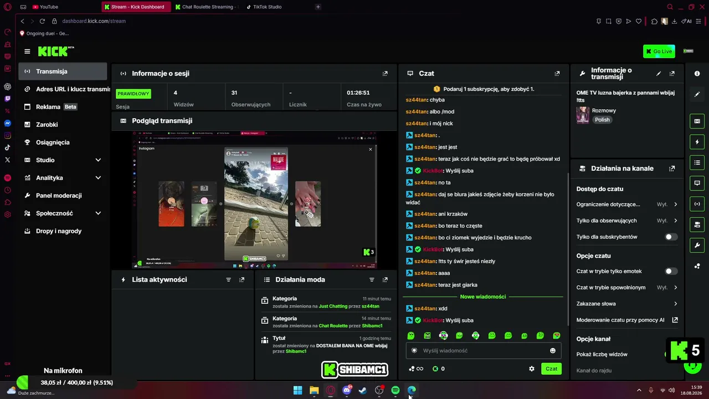709x399 pixels.
Task: Pop out the Czat panel
Action: [557, 73]
